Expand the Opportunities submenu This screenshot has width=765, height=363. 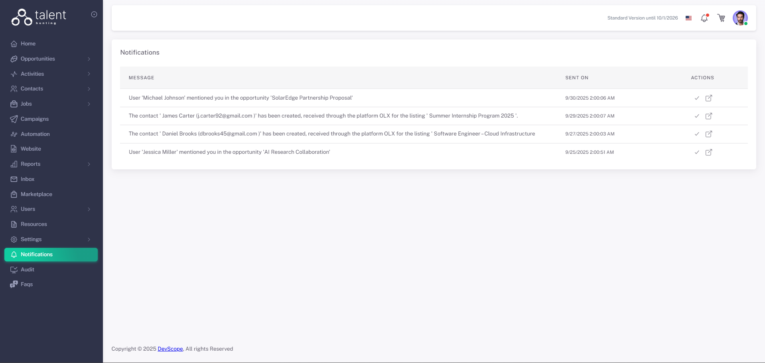(89, 59)
